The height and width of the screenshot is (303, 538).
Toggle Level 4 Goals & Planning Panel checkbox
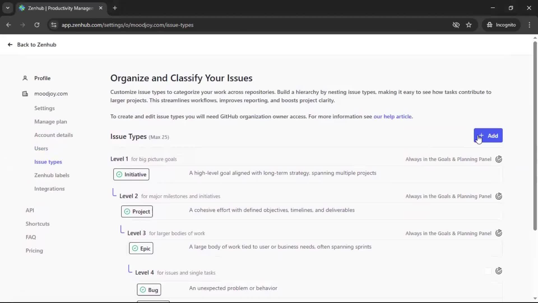(488, 271)
